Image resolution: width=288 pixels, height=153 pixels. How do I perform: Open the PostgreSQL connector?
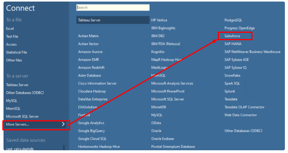click(233, 20)
